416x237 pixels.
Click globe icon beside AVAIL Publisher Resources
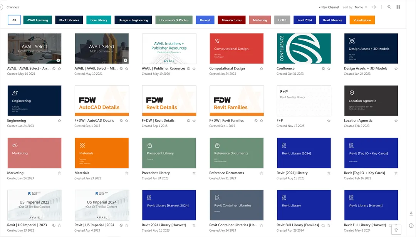click(x=188, y=69)
